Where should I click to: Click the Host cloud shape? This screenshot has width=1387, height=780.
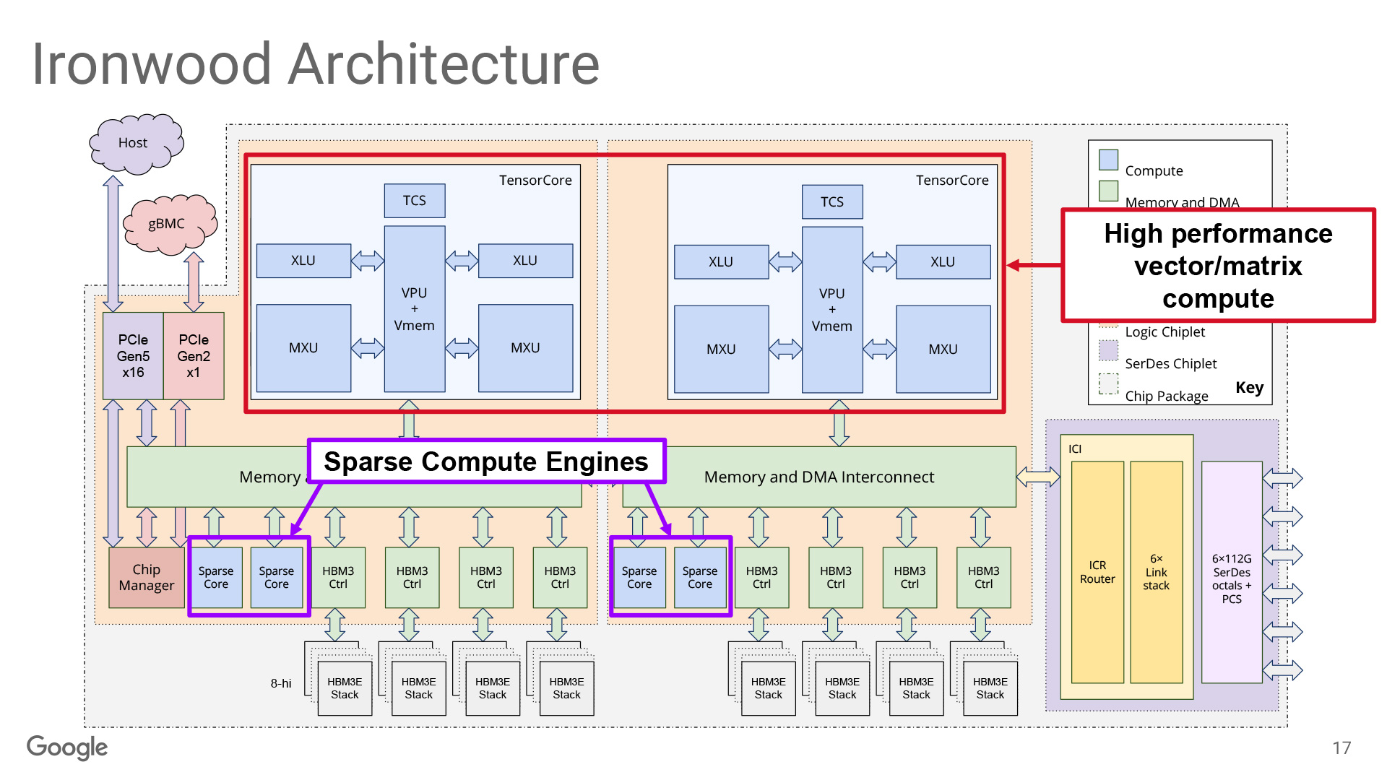135,144
